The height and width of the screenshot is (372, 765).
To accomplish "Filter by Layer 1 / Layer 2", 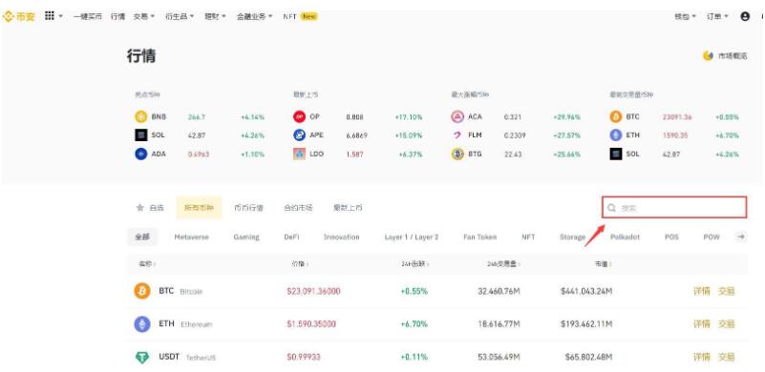I will (x=412, y=237).
